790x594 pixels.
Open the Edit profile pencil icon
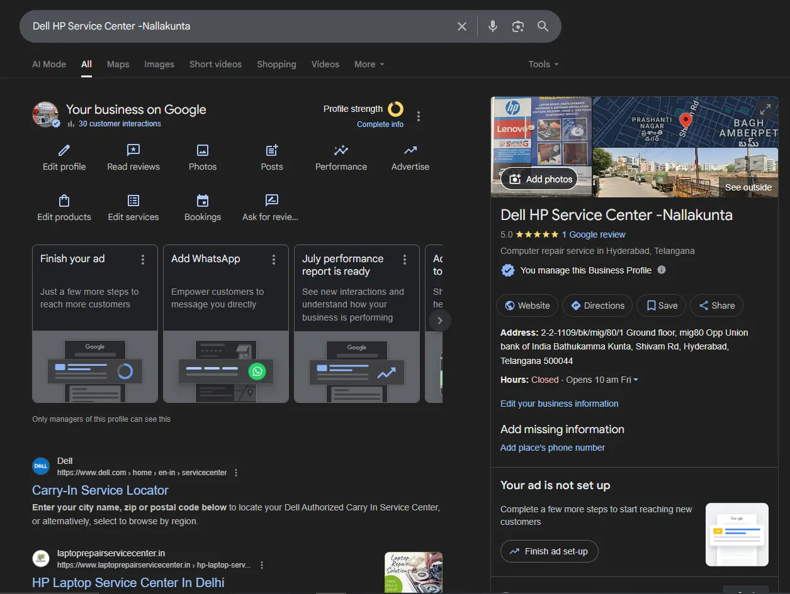64,150
